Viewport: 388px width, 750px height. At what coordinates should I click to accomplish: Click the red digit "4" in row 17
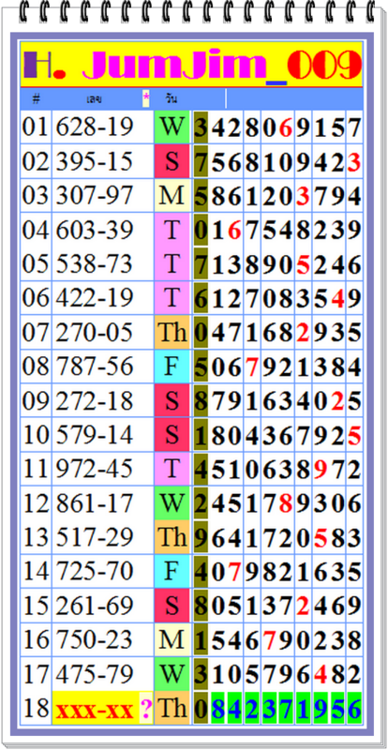(321, 674)
